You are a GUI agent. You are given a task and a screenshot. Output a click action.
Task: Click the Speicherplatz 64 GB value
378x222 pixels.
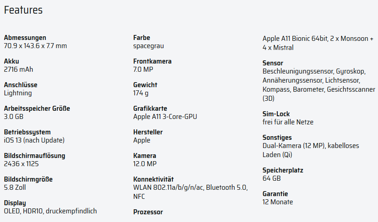click(x=272, y=178)
